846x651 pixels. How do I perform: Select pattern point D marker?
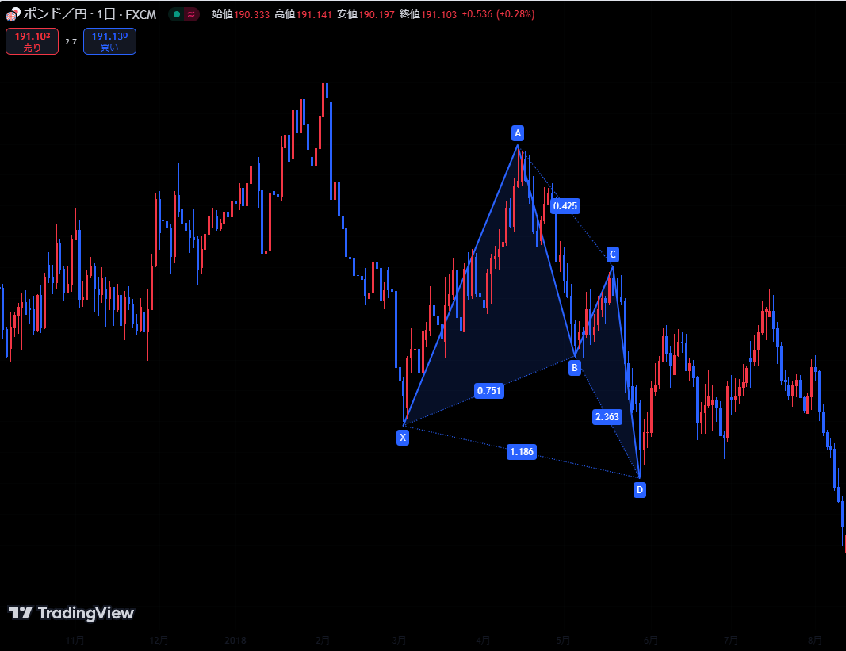click(x=639, y=490)
